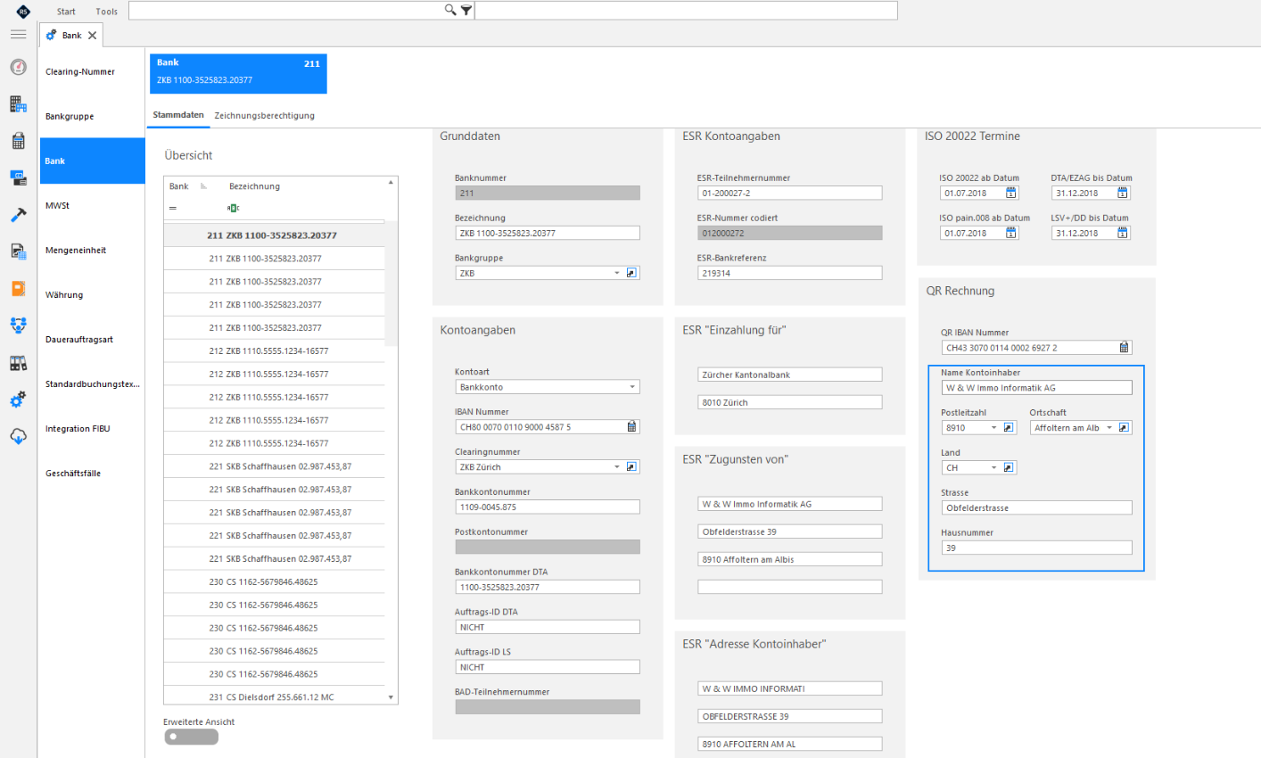Viewport: 1261px width, 758px height.
Task: Select Währung in the side menu
Action: [92, 294]
